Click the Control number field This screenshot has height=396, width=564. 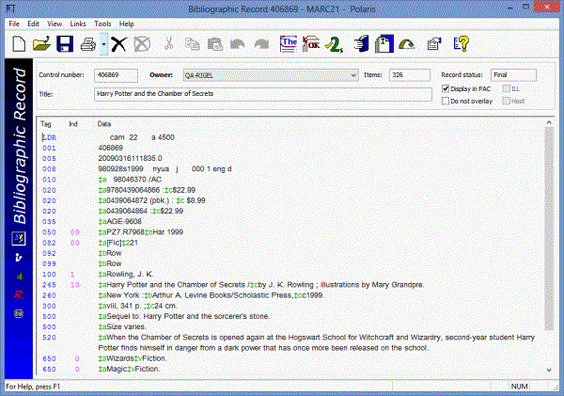[x=116, y=75]
